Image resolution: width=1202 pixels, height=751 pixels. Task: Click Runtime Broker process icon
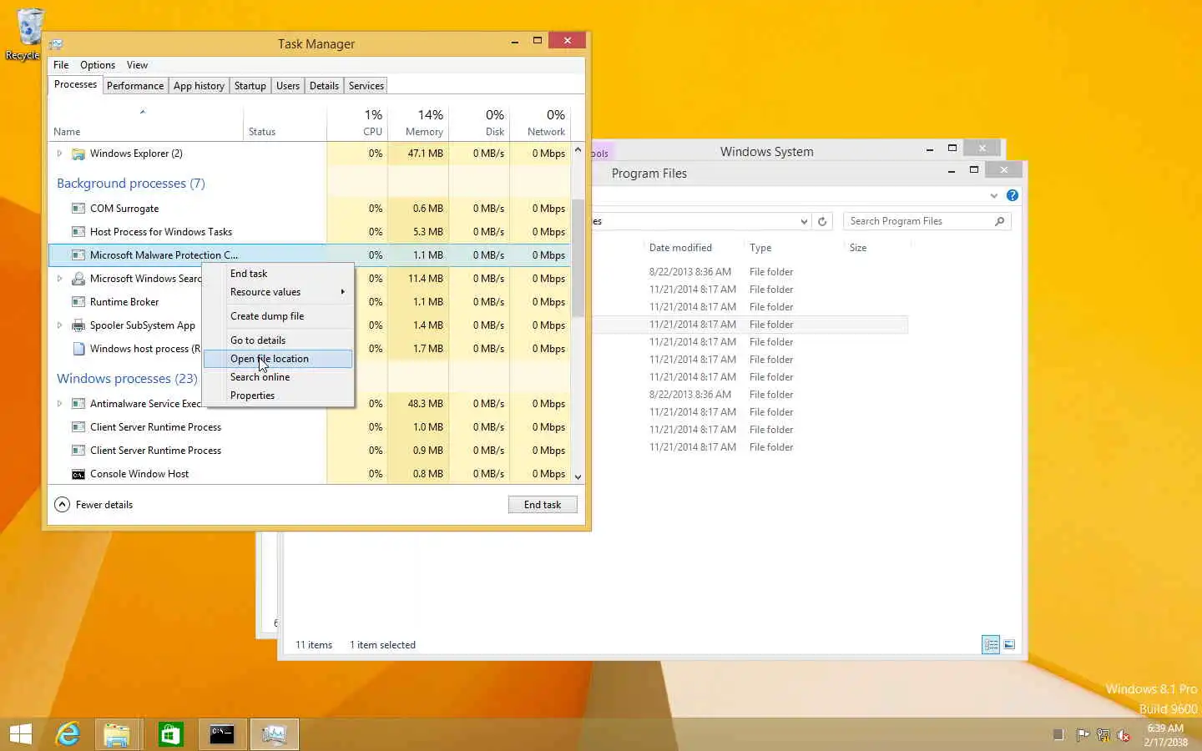(x=78, y=302)
